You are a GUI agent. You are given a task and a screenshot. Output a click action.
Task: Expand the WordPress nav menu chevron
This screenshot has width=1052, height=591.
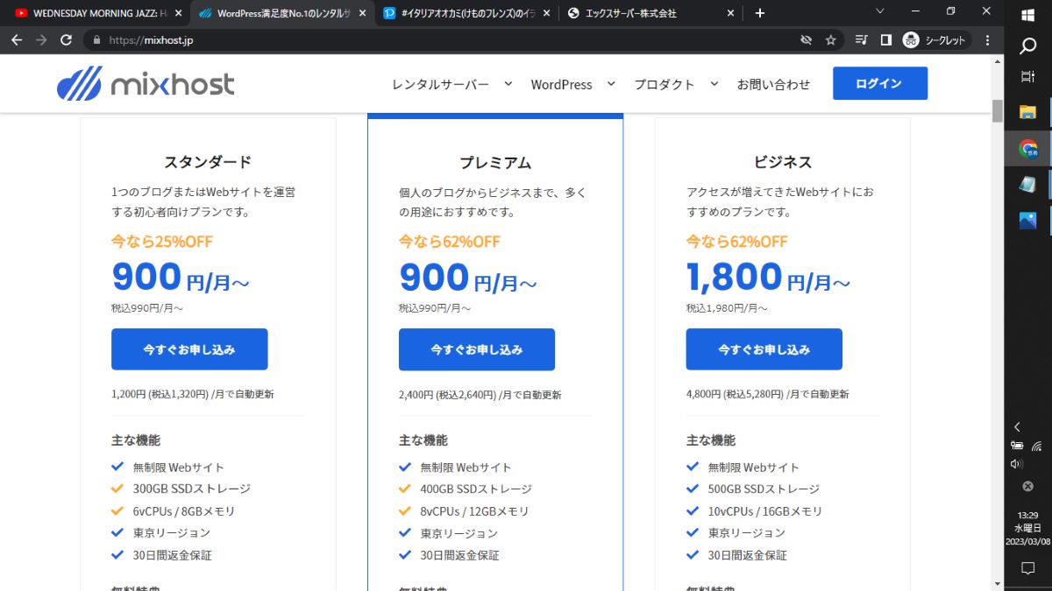point(611,84)
